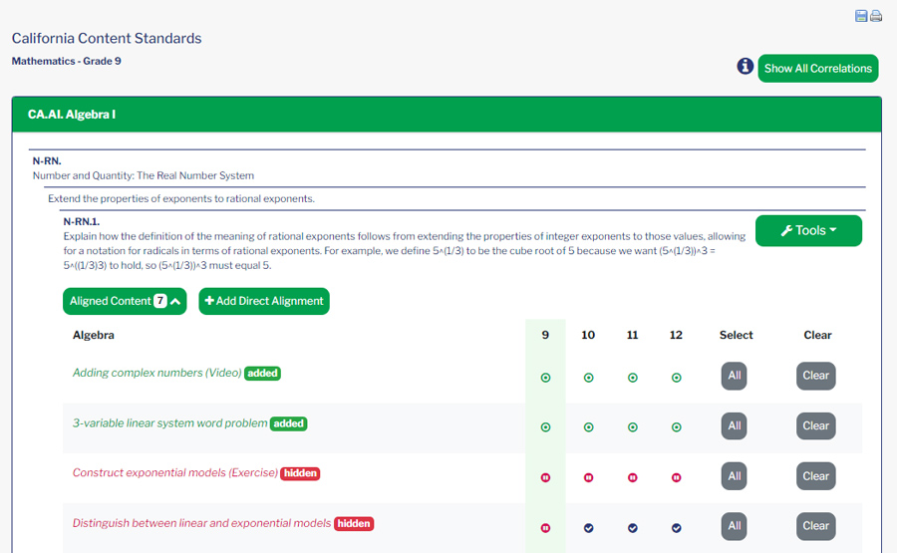
Task: Click All for Construct exponential models row
Action: [x=734, y=476]
